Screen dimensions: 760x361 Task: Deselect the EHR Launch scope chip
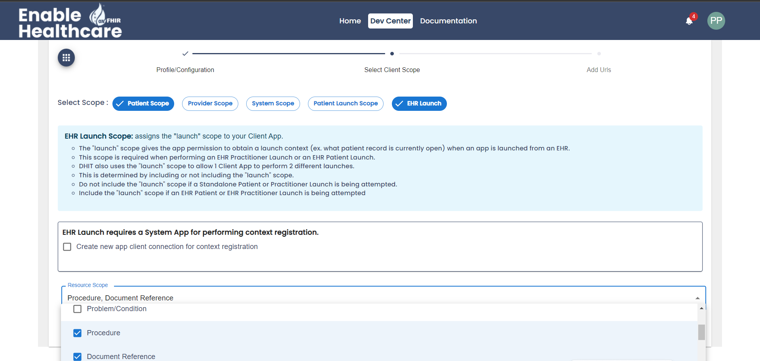click(x=419, y=104)
